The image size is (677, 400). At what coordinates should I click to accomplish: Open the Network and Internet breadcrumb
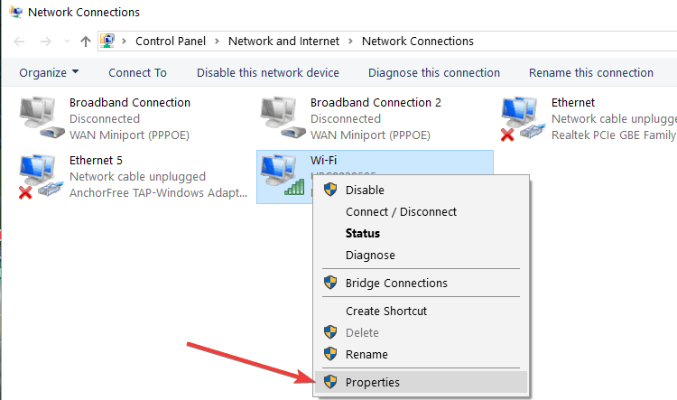coord(283,41)
